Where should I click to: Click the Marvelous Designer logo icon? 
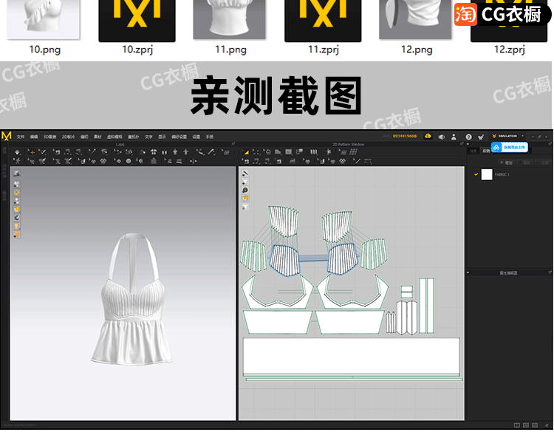coord(7,137)
